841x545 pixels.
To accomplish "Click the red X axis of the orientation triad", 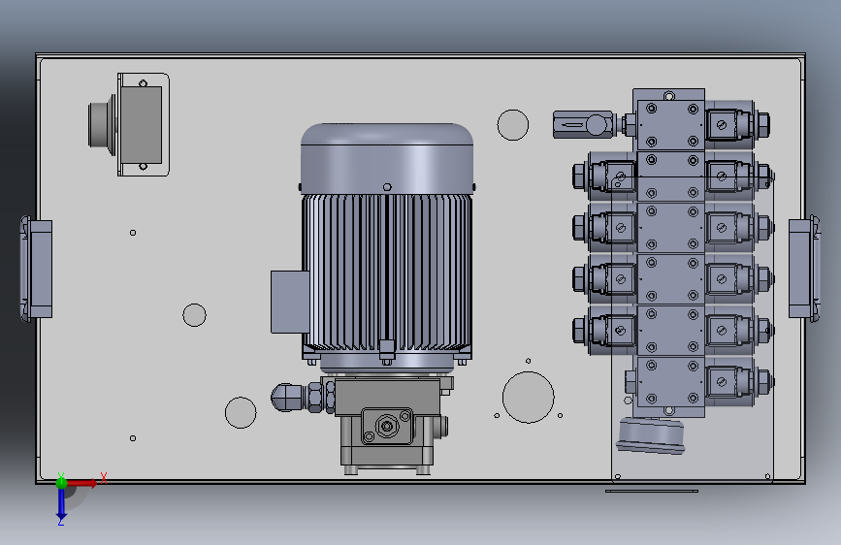I will (81, 483).
